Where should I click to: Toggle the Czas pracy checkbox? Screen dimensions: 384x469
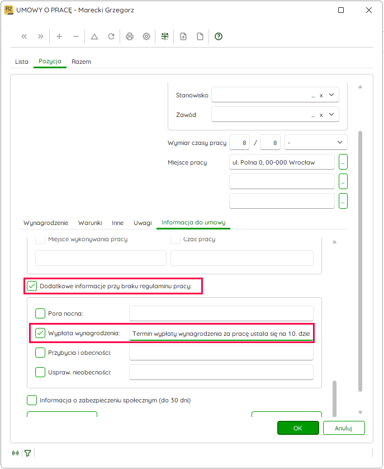tap(176, 240)
